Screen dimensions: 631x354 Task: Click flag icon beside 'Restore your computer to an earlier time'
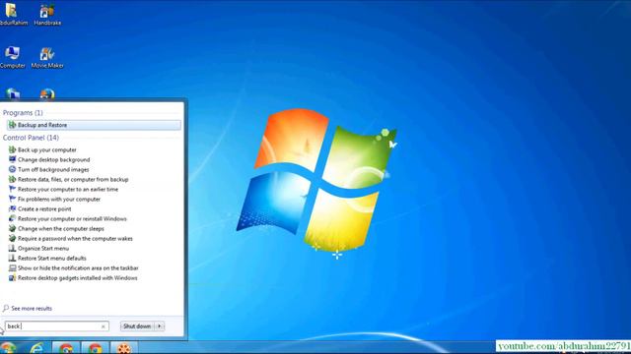12,189
